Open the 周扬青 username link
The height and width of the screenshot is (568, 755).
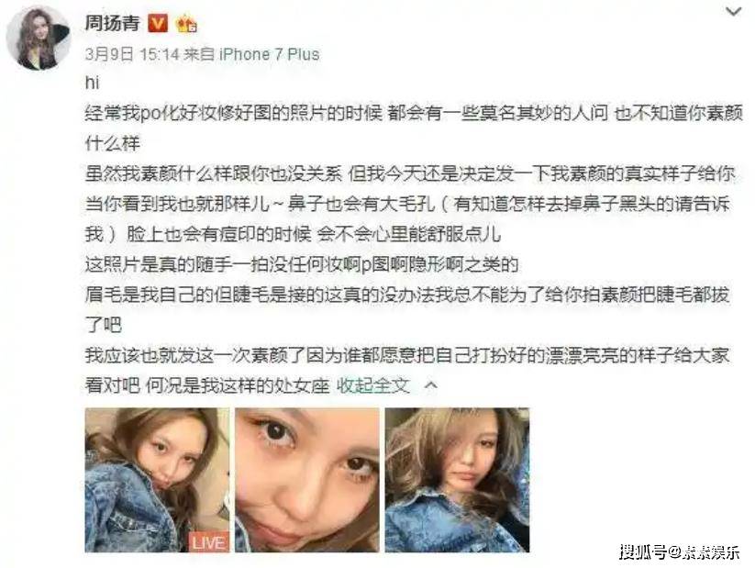pos(112,23)
